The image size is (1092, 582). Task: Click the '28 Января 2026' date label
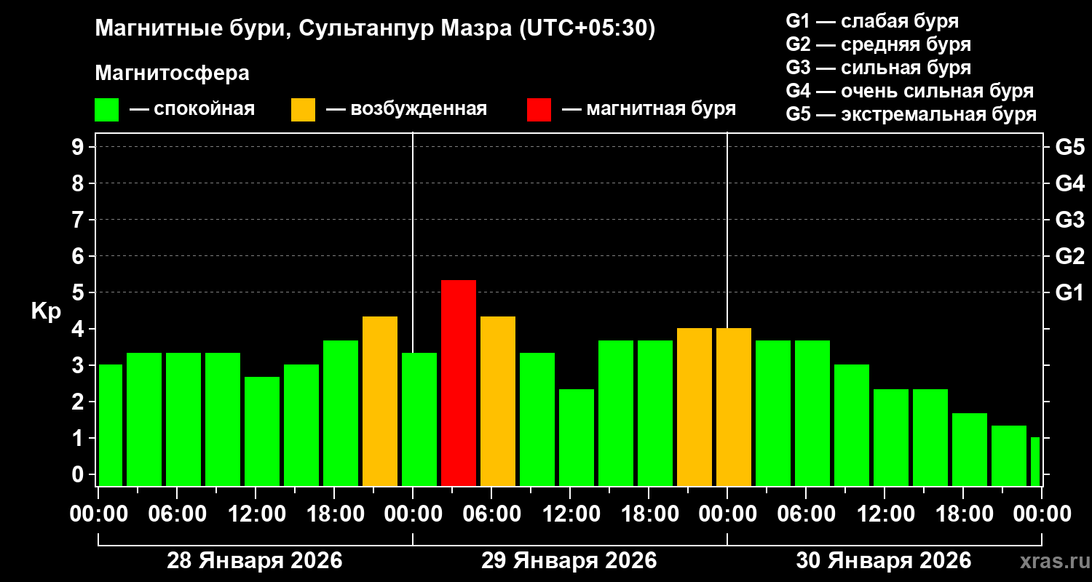click(255, 561)
